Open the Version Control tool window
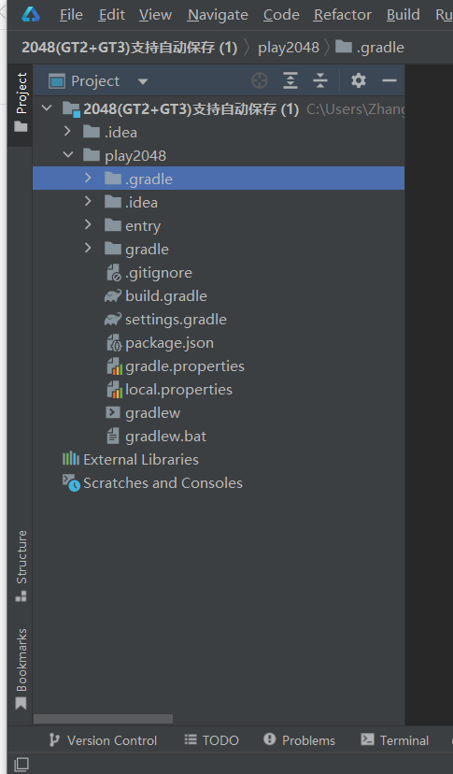Viewport: 453px width, 774px height. click(103, 740)
